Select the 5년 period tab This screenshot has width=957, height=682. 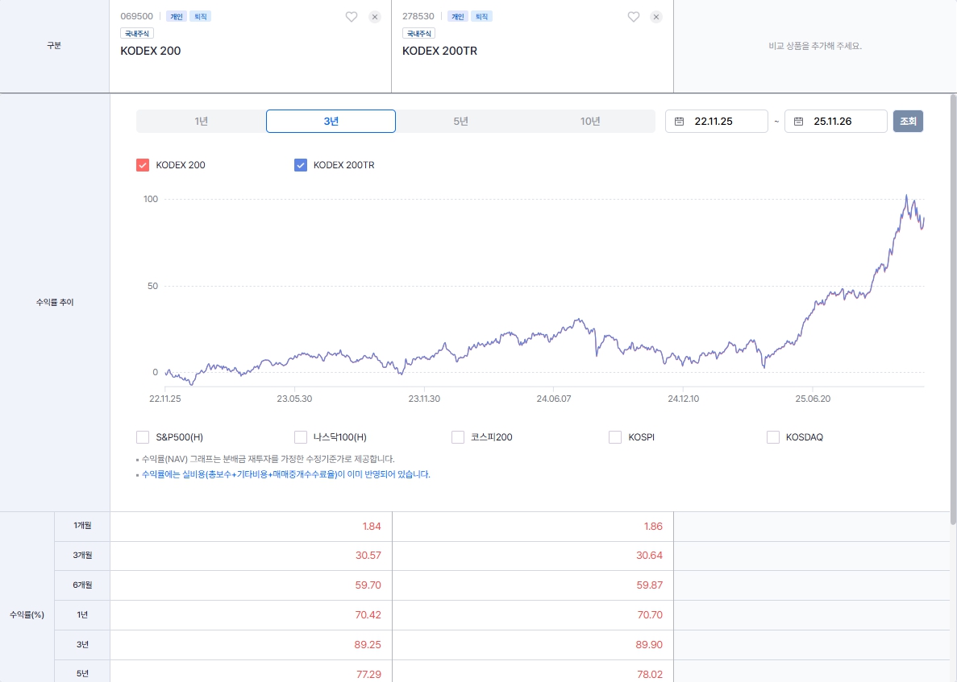point(461,122)
